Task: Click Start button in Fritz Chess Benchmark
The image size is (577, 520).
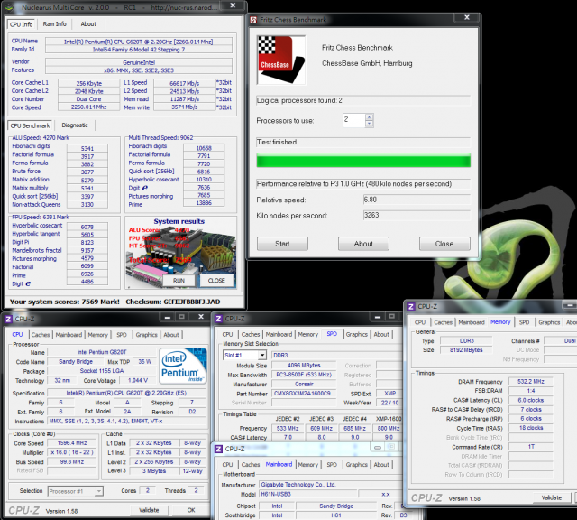Action: pos(282,244)
